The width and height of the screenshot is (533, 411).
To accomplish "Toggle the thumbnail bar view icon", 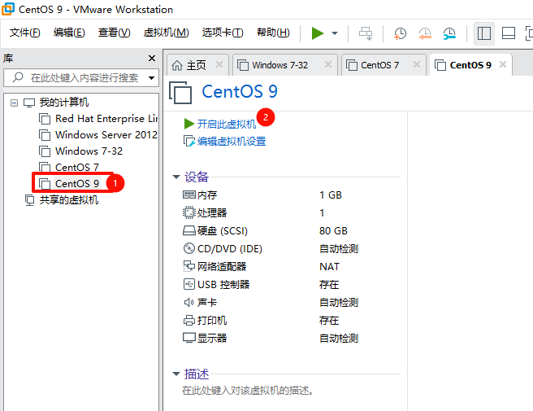I will tap(509, 33).
